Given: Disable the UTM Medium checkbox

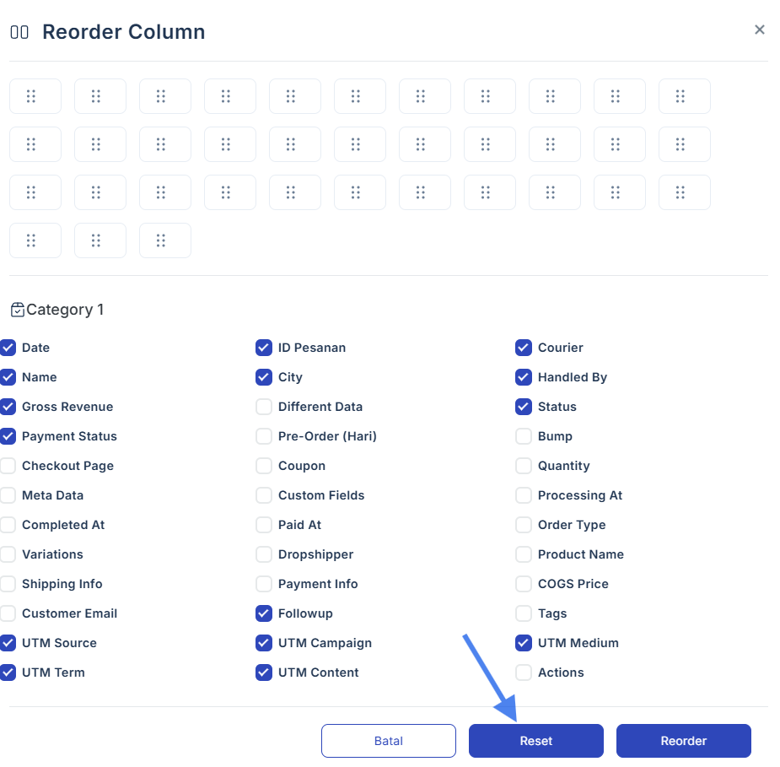Looking at the screenshot, I should click(524, 643).
